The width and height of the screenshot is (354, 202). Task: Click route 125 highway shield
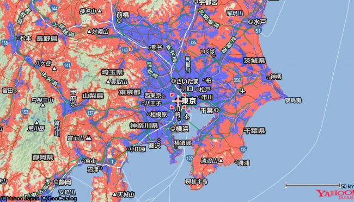(x=193, y=42)
